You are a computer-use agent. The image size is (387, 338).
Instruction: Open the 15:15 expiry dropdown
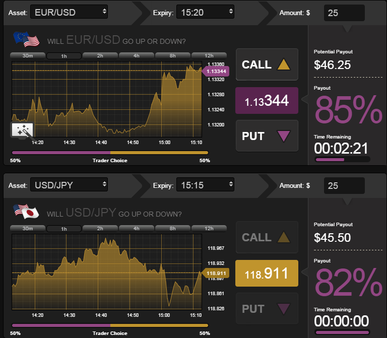(205, 185)
